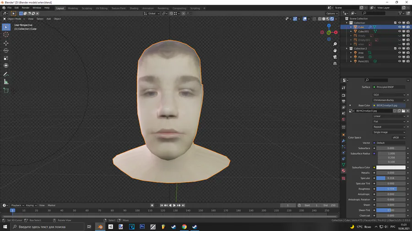Select the Cursor tool in the viewport toolbar
The width and height of the screenshot is (412, 231).
pyautogui.click(x=6, y=35)
